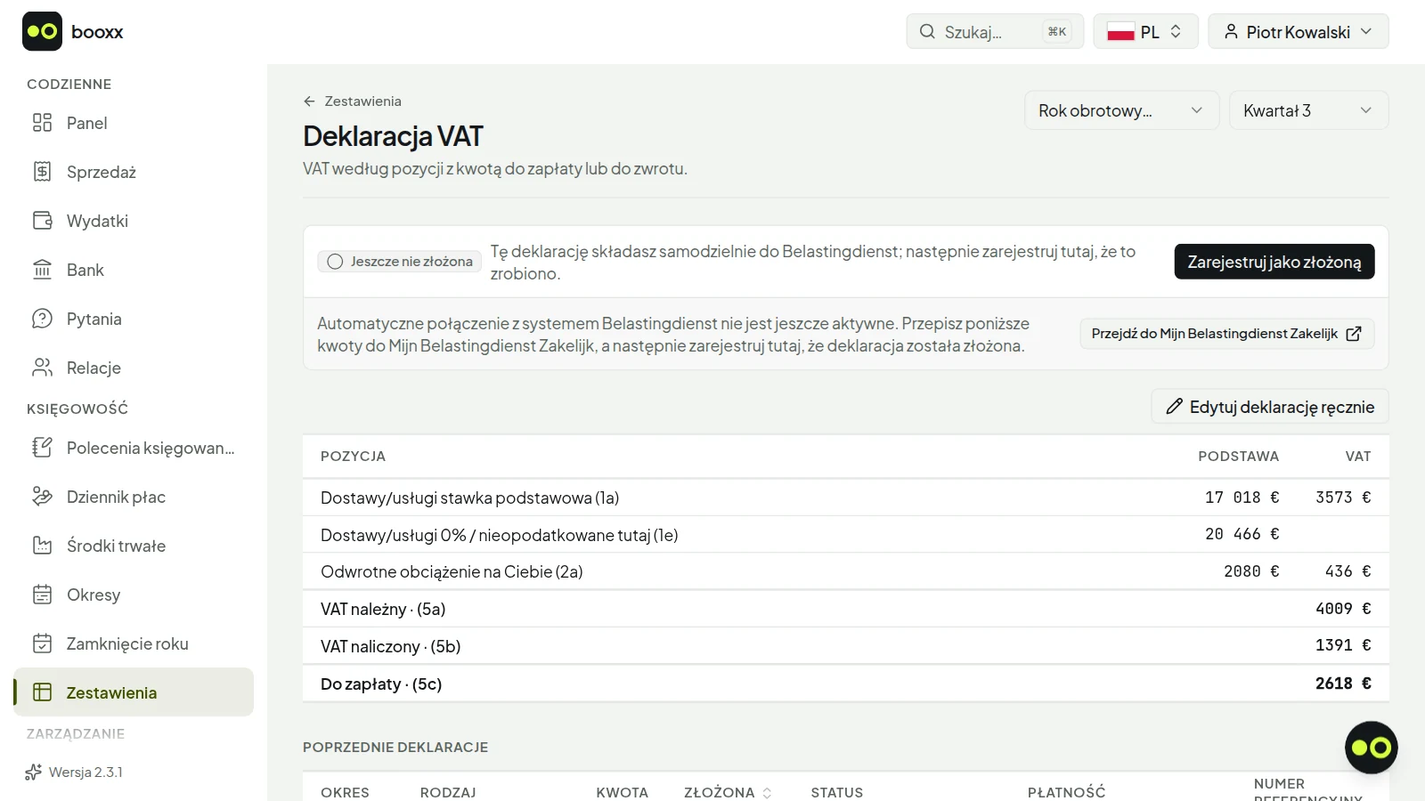Open Przejdź do Mijn Belastingdienst Zakelijk link
The height and width of the screenshot is (801, 1425).
click(1226, 334)
